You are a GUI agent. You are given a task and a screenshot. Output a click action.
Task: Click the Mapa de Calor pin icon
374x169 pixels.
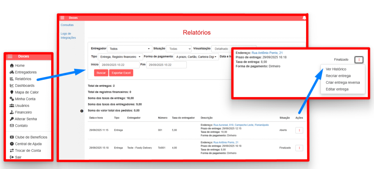tap(12, 92)
